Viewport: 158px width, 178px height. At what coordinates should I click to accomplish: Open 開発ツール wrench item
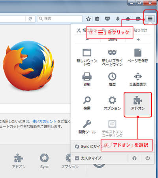[x=87, y=127]
